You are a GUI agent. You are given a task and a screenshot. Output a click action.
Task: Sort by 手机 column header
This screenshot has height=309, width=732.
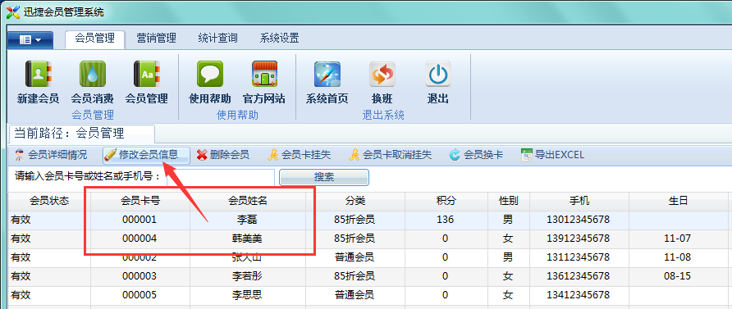coord(579,202)
